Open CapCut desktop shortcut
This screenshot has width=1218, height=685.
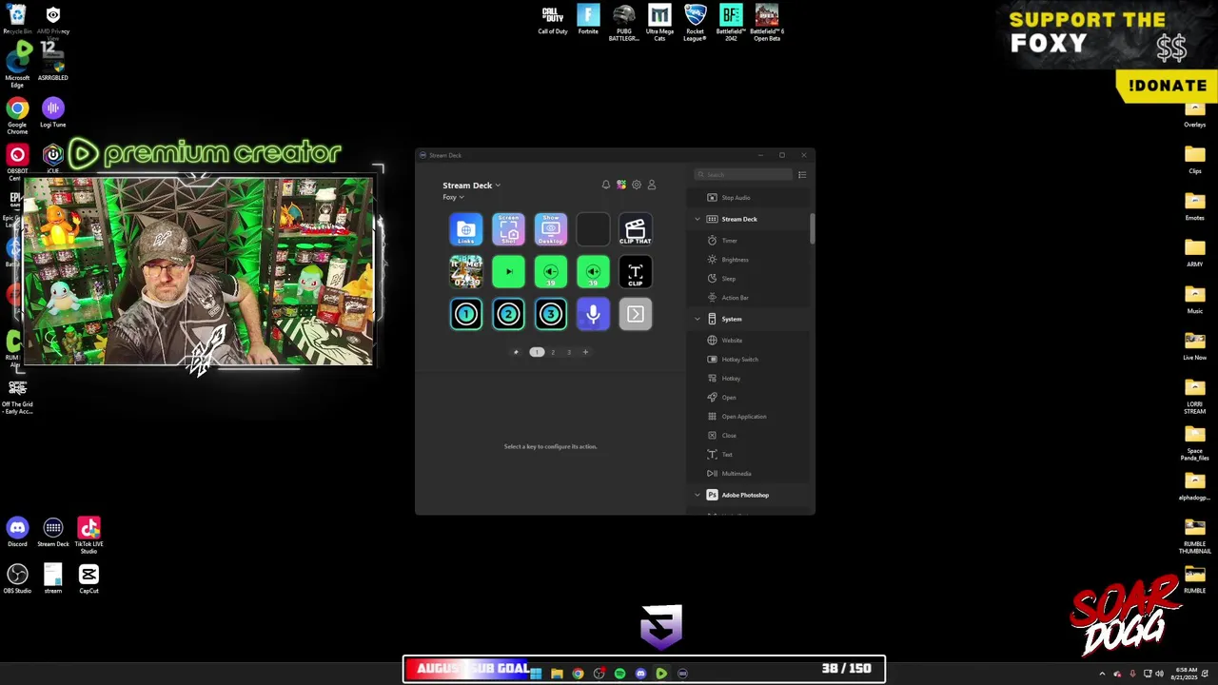click(88, 578)
